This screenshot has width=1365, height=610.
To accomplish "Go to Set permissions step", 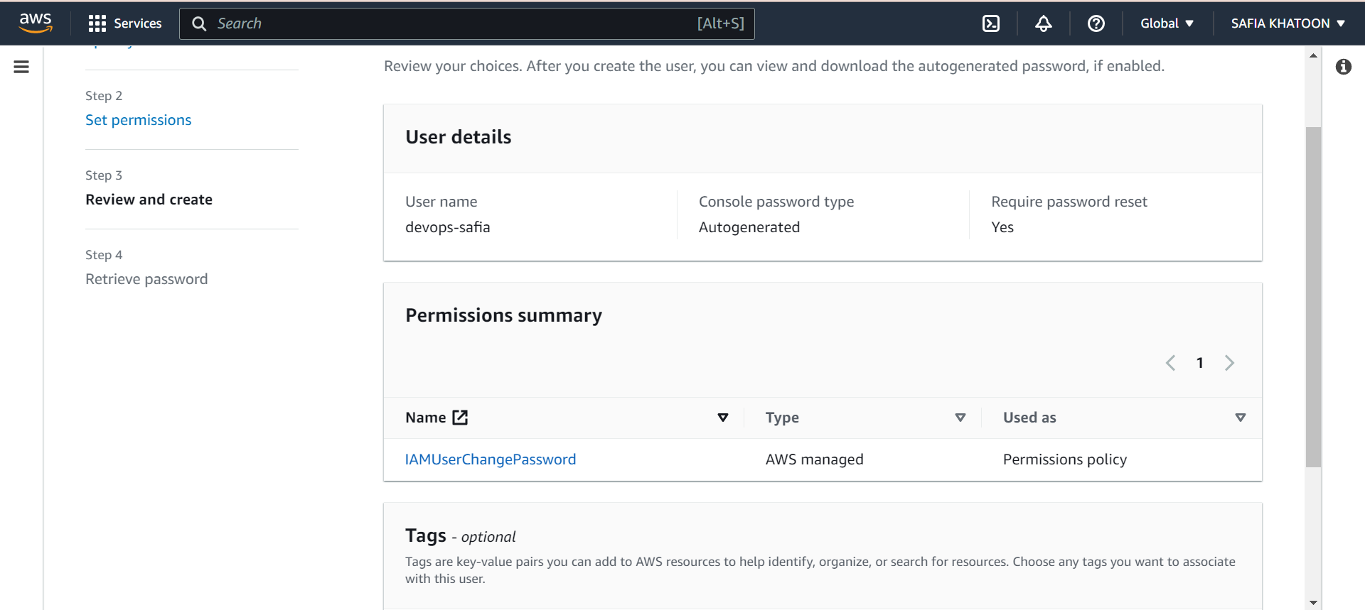I will click(x=139, y=120).
